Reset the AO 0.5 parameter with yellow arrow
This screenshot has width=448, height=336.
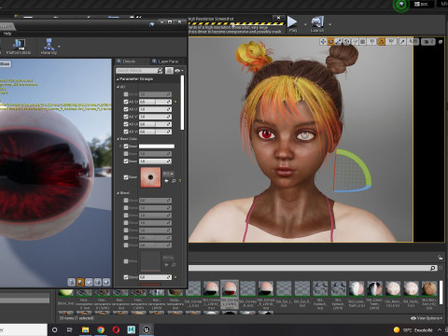175,102
